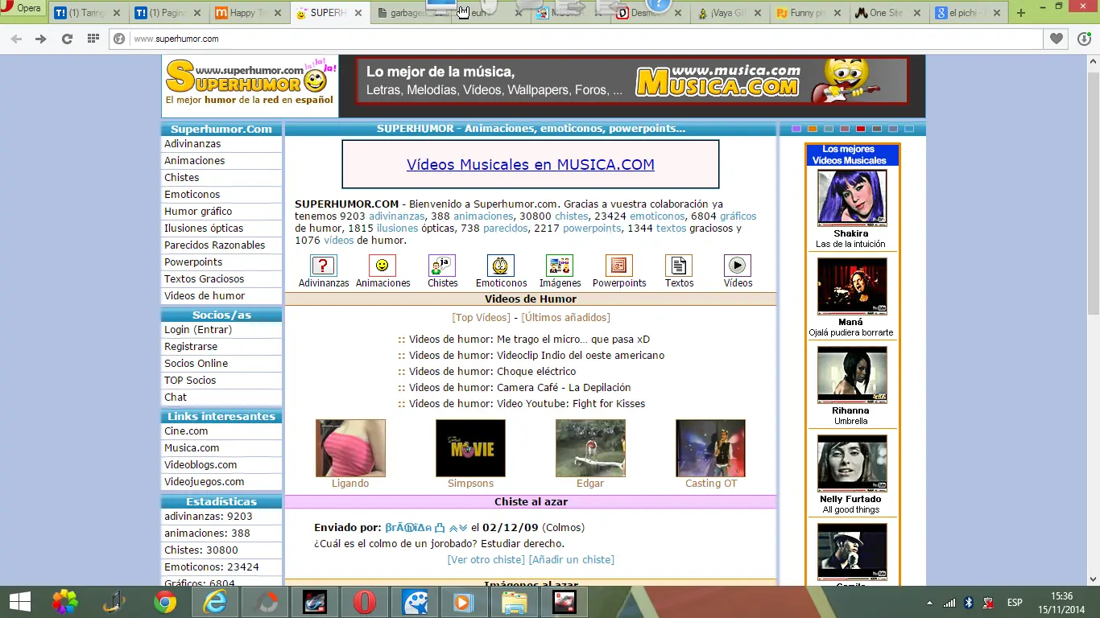Open File Explorer from the taskbar
Image resolution: width=1100 pixels, height=618 pixels.
click(515, 602)
